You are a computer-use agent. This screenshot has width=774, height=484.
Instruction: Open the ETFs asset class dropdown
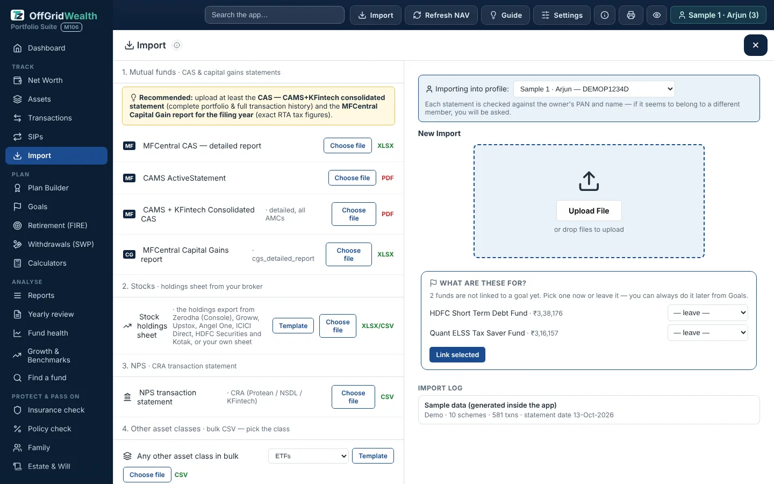[x=309, y=456]
